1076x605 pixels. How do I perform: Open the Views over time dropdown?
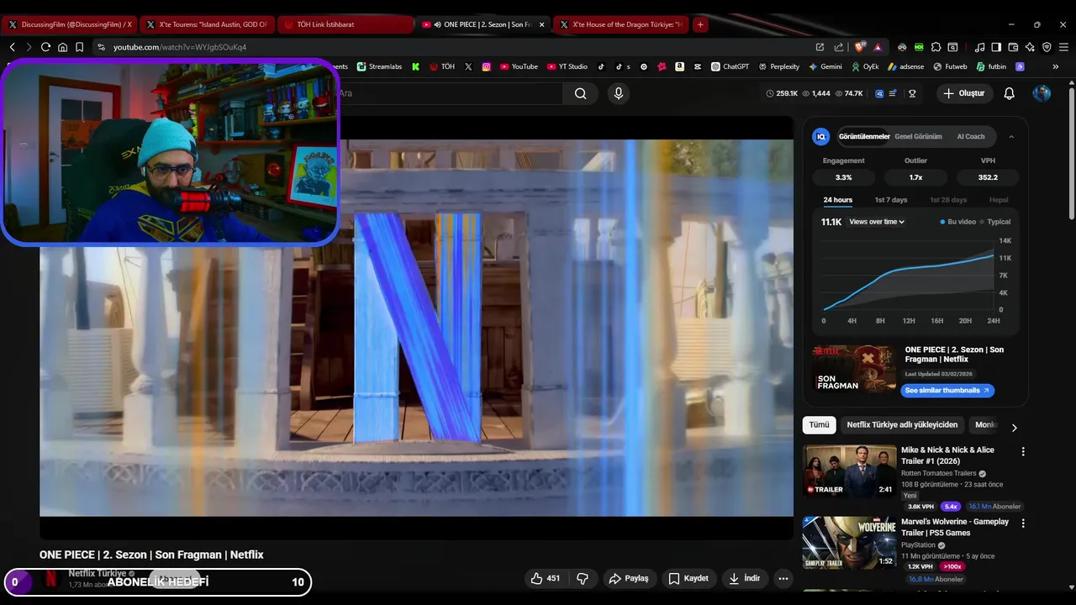coord(877,222)
